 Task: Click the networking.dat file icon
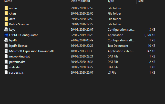pyautogui.click(x=6, y=56)
